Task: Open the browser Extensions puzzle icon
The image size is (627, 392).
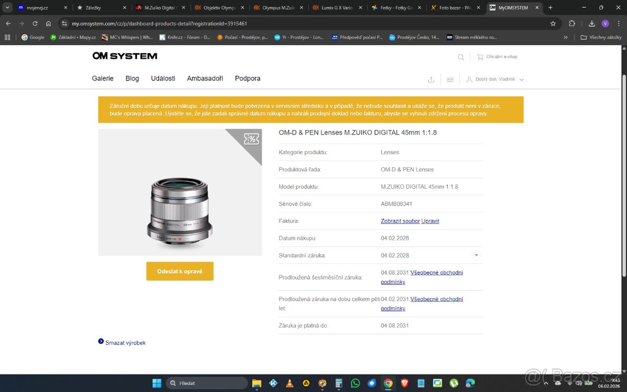Action: pyautogui.click(x=572, y=24)
